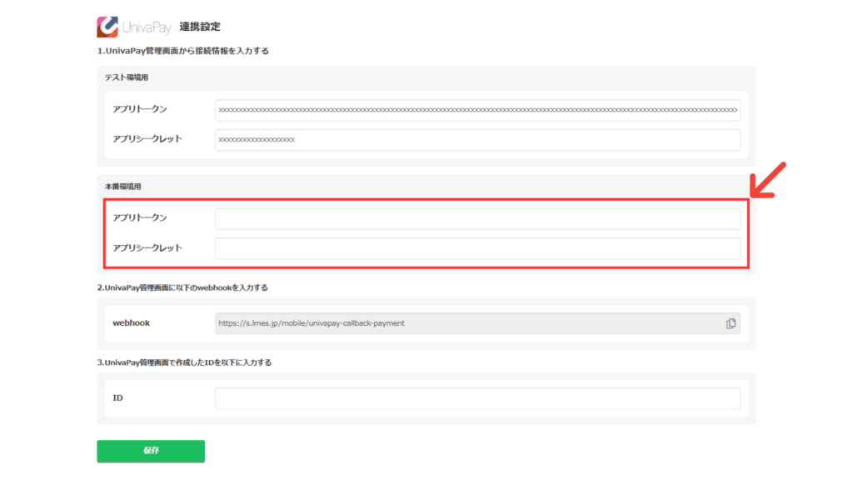
Task: Click the step 2 webhook instruction heading
Action: (184, 287)
